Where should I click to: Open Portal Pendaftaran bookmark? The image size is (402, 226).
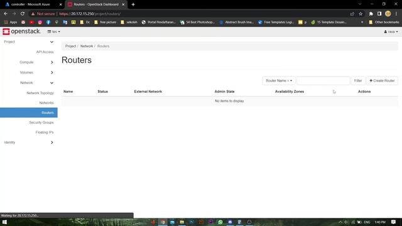[x=159, y=23]
